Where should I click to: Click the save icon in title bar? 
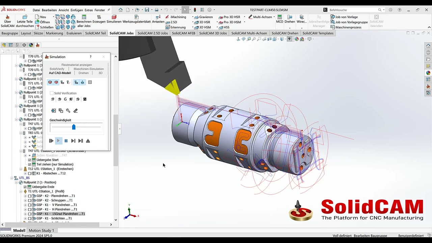(147, 10)
